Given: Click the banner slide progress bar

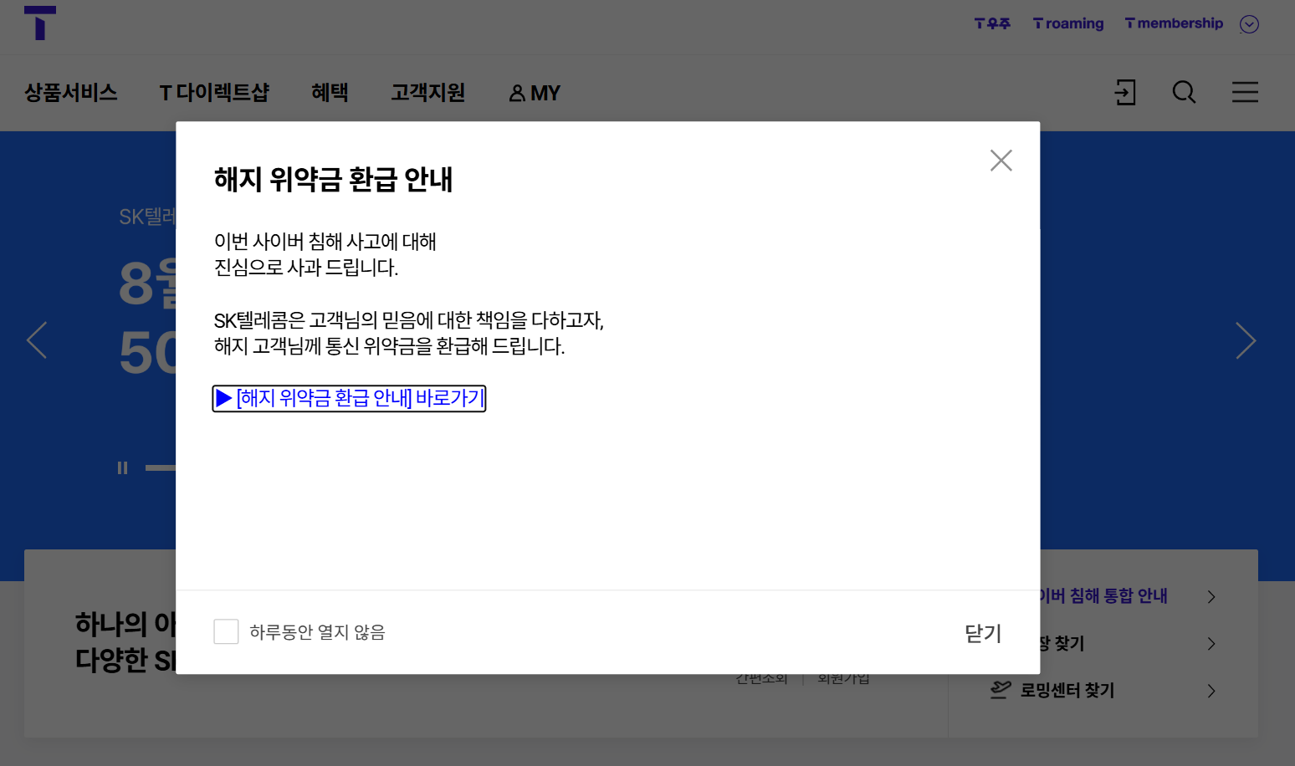Looking at the screenshot, I should (161, 468).
